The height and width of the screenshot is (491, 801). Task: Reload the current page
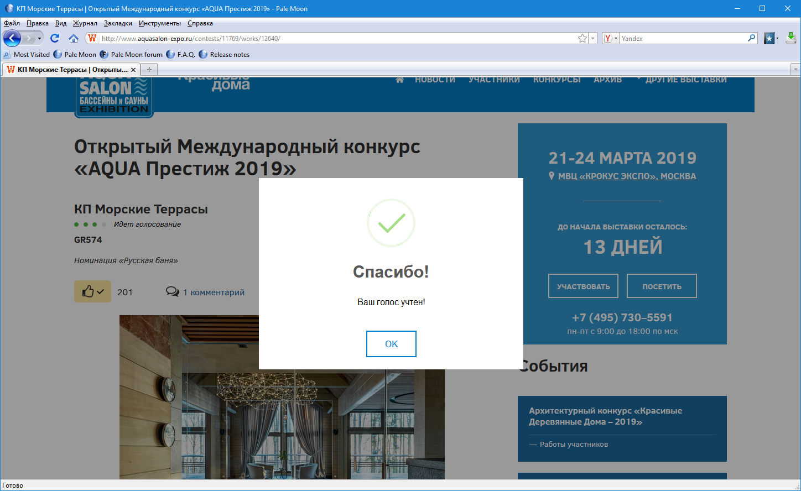[x=55, y=38]
